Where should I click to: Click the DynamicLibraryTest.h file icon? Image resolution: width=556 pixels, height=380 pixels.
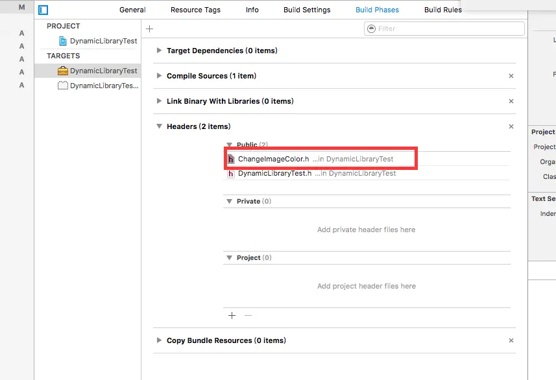pyautogui.click(x=231, y=174)
